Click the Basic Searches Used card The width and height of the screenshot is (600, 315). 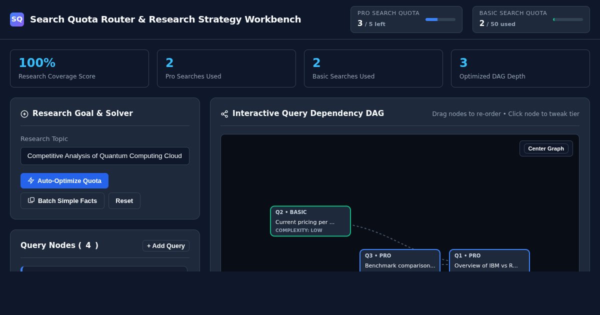pyautogui.click(x=373, y=68)
